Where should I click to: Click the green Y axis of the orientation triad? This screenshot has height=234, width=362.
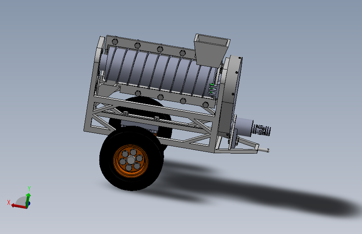coord(28,200)
